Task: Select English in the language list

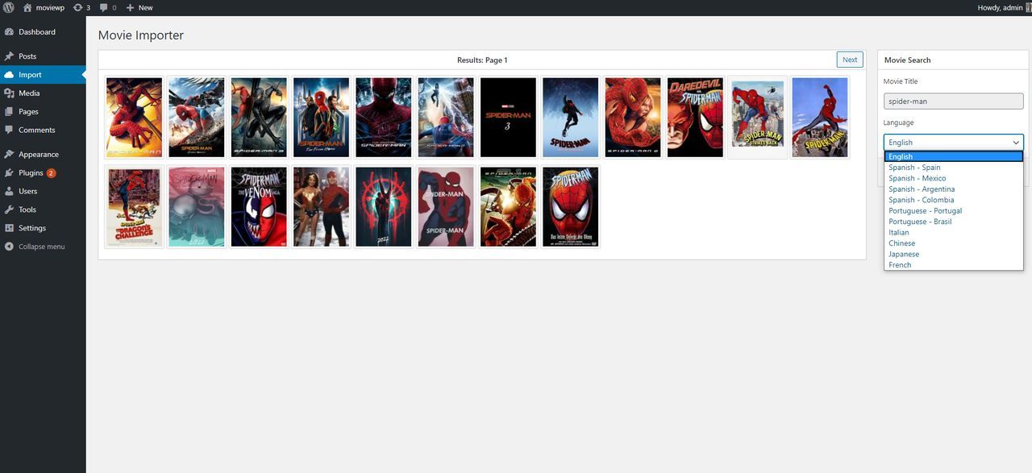Action: click(x=954, y=156)
